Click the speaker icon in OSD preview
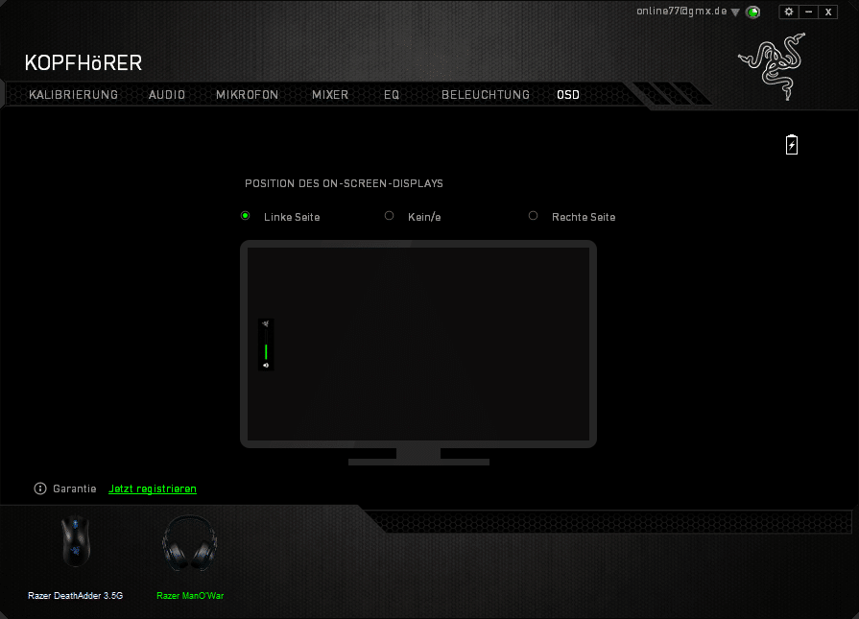 pos(266,366)
